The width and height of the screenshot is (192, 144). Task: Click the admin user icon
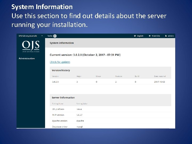[166, 36]
